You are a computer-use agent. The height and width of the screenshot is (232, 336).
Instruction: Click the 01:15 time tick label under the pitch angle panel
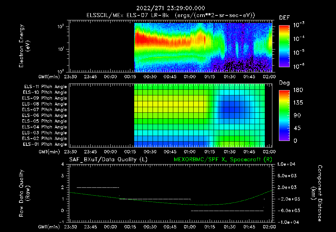(210, 152)
